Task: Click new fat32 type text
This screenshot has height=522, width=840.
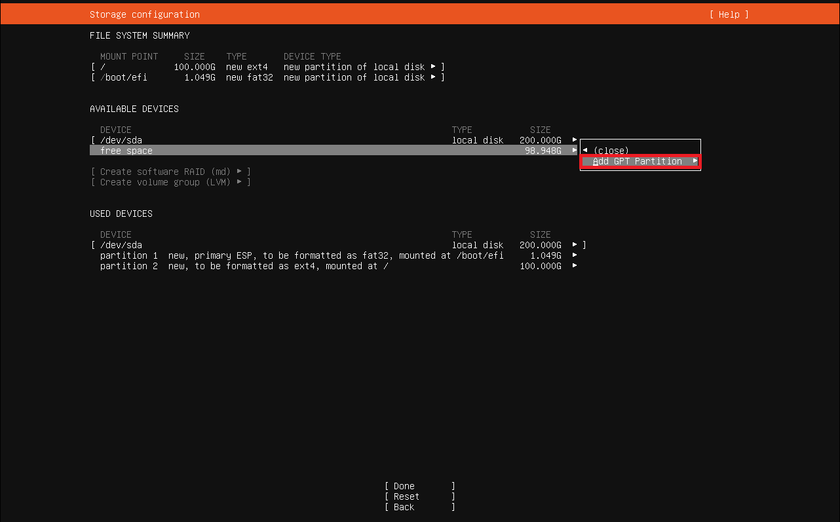Action: [250, 77]
